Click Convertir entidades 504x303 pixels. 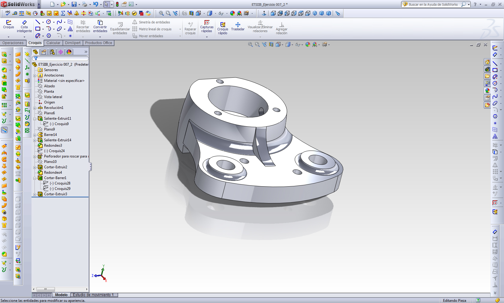tap(100, 26)
